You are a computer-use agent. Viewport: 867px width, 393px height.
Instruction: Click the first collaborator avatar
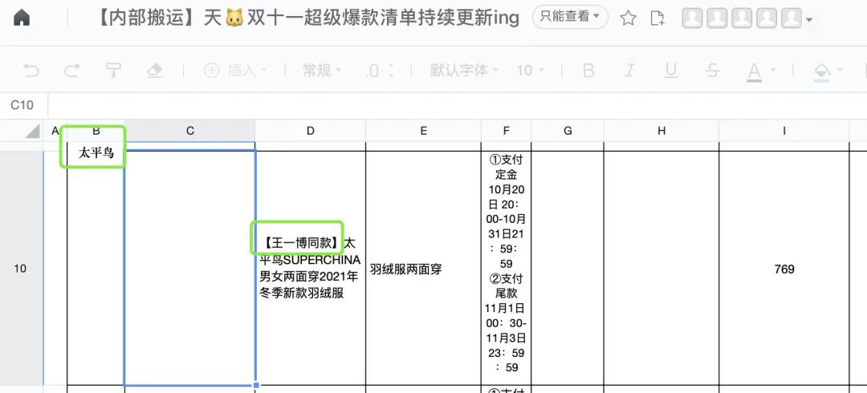(x=692, y=18)
